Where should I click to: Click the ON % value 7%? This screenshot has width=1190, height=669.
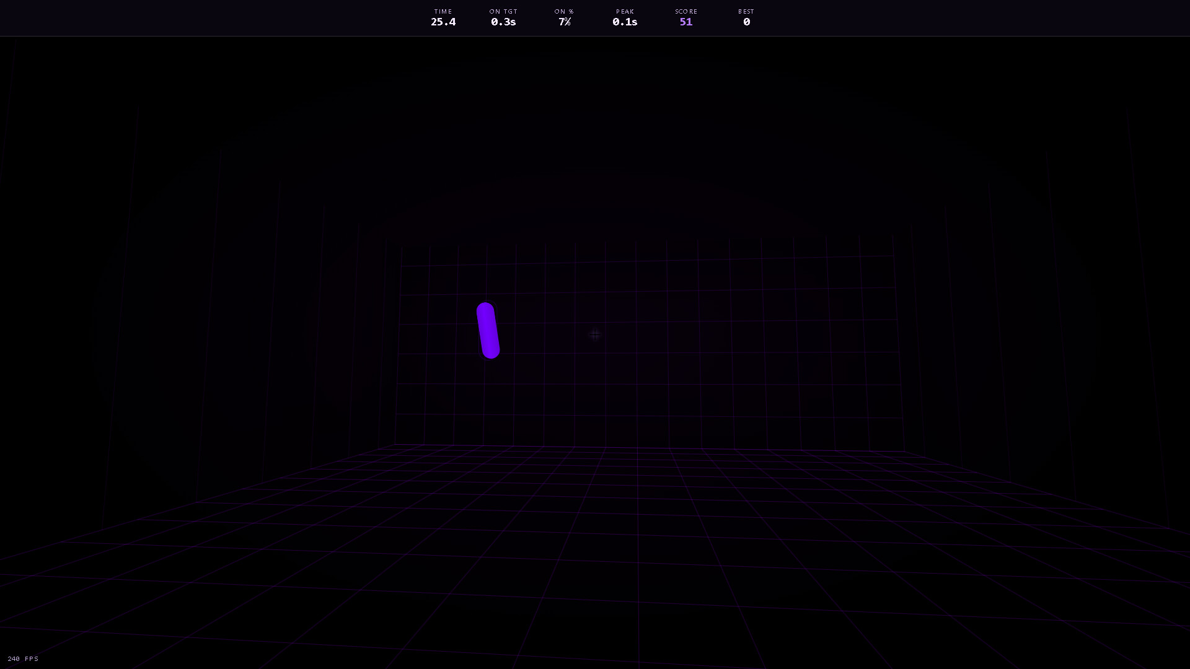[564, 22]
